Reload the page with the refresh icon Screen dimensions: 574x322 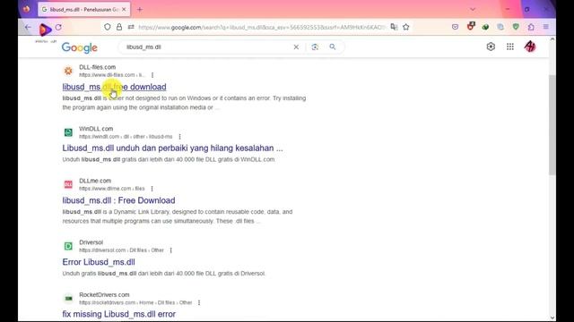58,27
